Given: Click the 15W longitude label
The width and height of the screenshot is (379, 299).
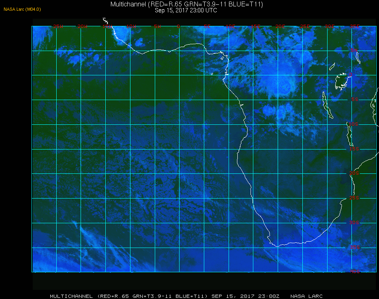Looking at the screenshot, I should click(107, 26).
